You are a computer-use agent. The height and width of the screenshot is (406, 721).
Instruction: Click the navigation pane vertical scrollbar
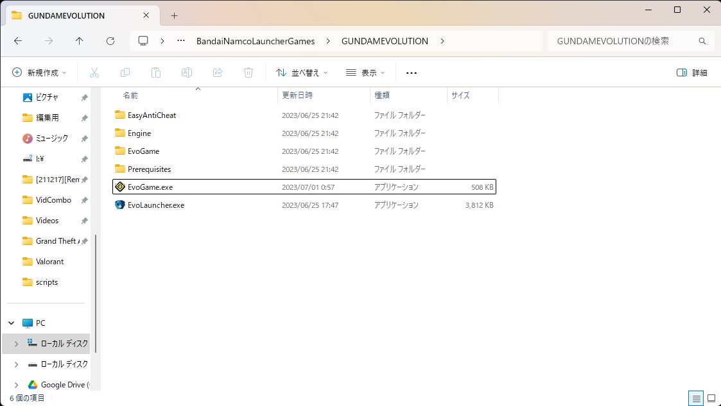point(96,294)
